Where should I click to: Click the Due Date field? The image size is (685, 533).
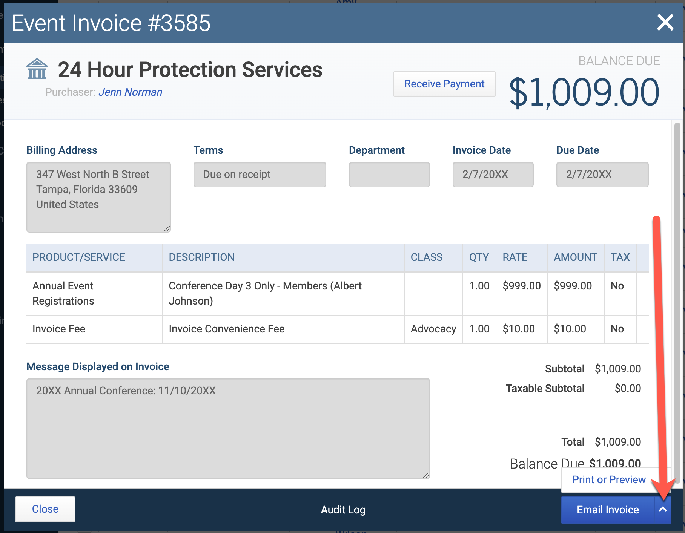click(602, 175)
